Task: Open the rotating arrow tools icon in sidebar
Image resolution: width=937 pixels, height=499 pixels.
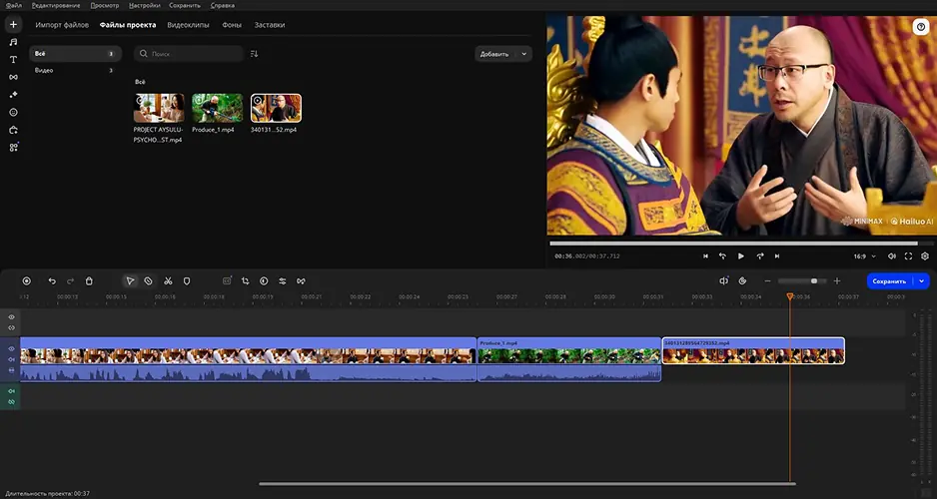Action: click(x=13, y=130)
